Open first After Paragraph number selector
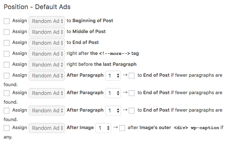Screen dimensions: 232x144 [x=113, y=76]
